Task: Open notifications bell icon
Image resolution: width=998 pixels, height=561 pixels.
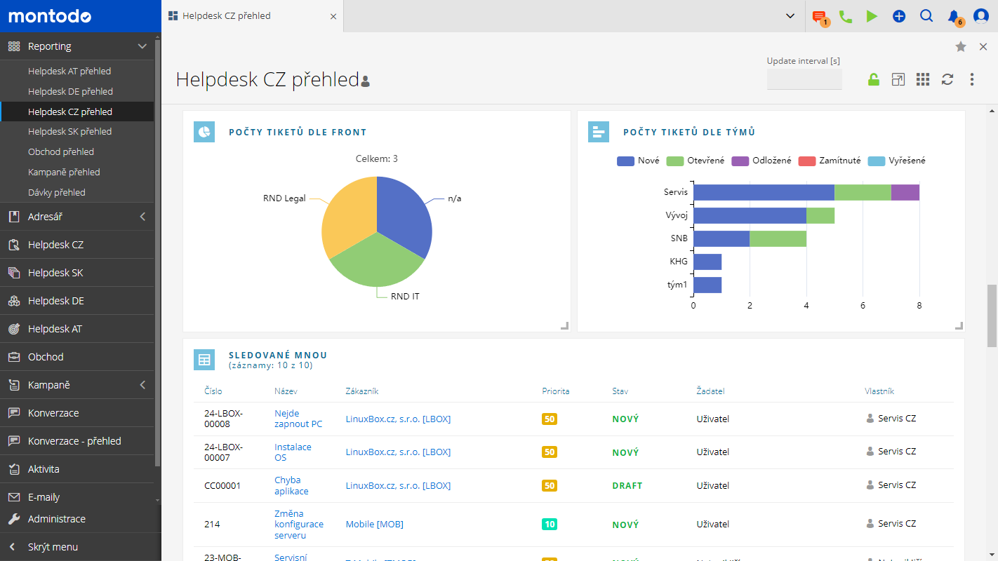Action: click(953, 16)
